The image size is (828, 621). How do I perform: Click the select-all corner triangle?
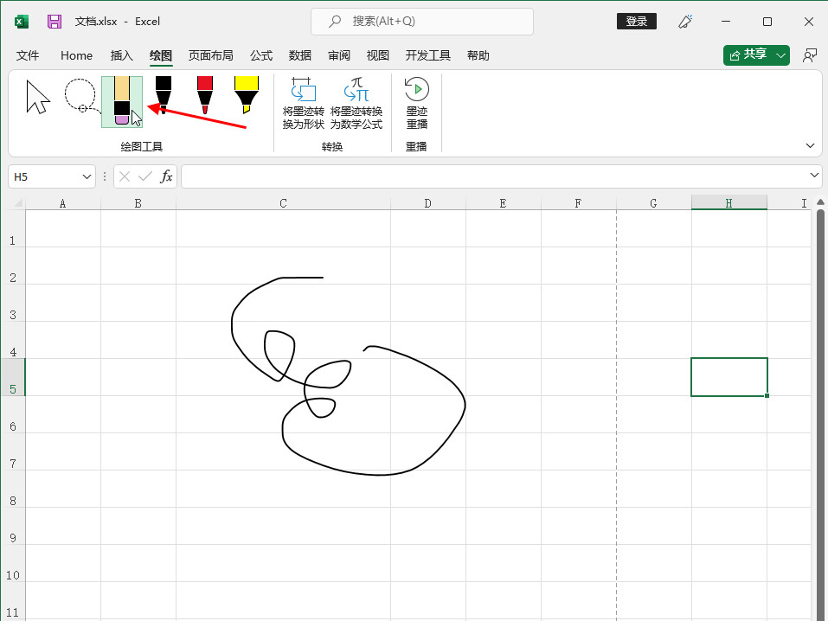click(x=18, y=203)
